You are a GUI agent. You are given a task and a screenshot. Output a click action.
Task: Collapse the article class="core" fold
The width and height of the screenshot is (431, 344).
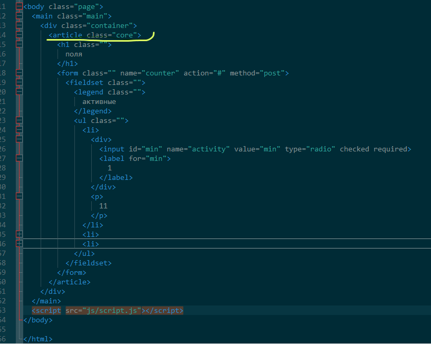[x=19, y=35]
